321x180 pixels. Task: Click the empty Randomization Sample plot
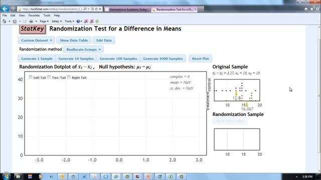pos(237,139)
